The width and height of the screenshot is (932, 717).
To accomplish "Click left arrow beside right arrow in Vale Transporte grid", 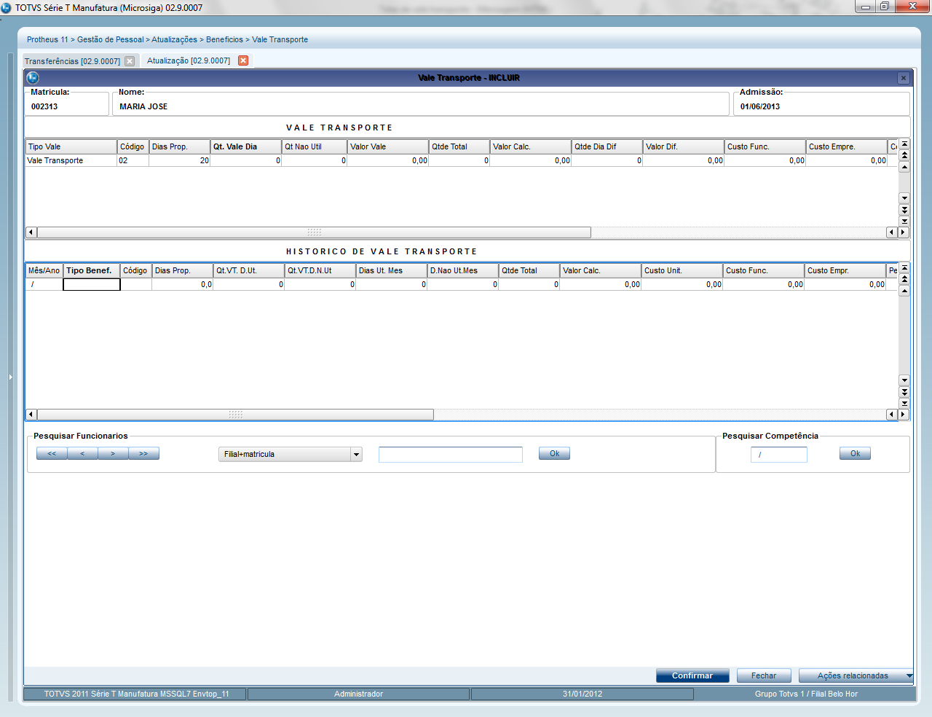I will click(x=892, y=232).
